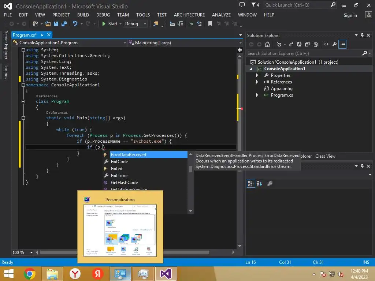This screenshot has height=281, width=375.
Task: Click the New Project toolbar icon
Action: 35,24
